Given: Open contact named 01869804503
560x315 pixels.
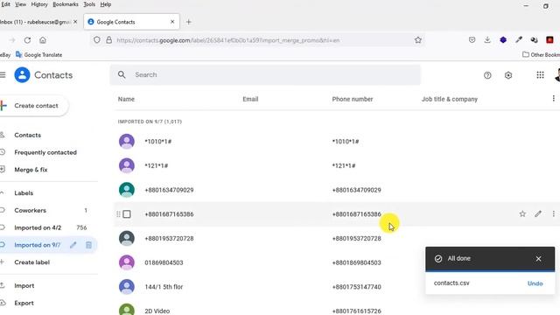Looking at the screenshot, I should 164,262.
